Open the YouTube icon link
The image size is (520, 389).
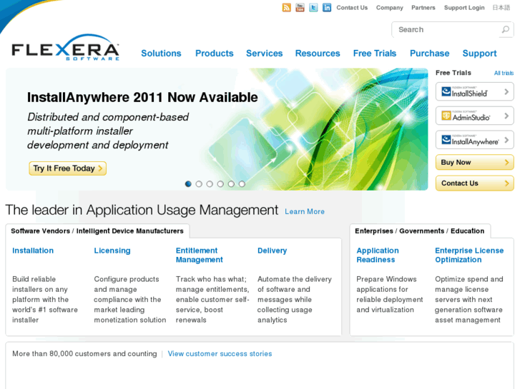(x=300, y=7)
